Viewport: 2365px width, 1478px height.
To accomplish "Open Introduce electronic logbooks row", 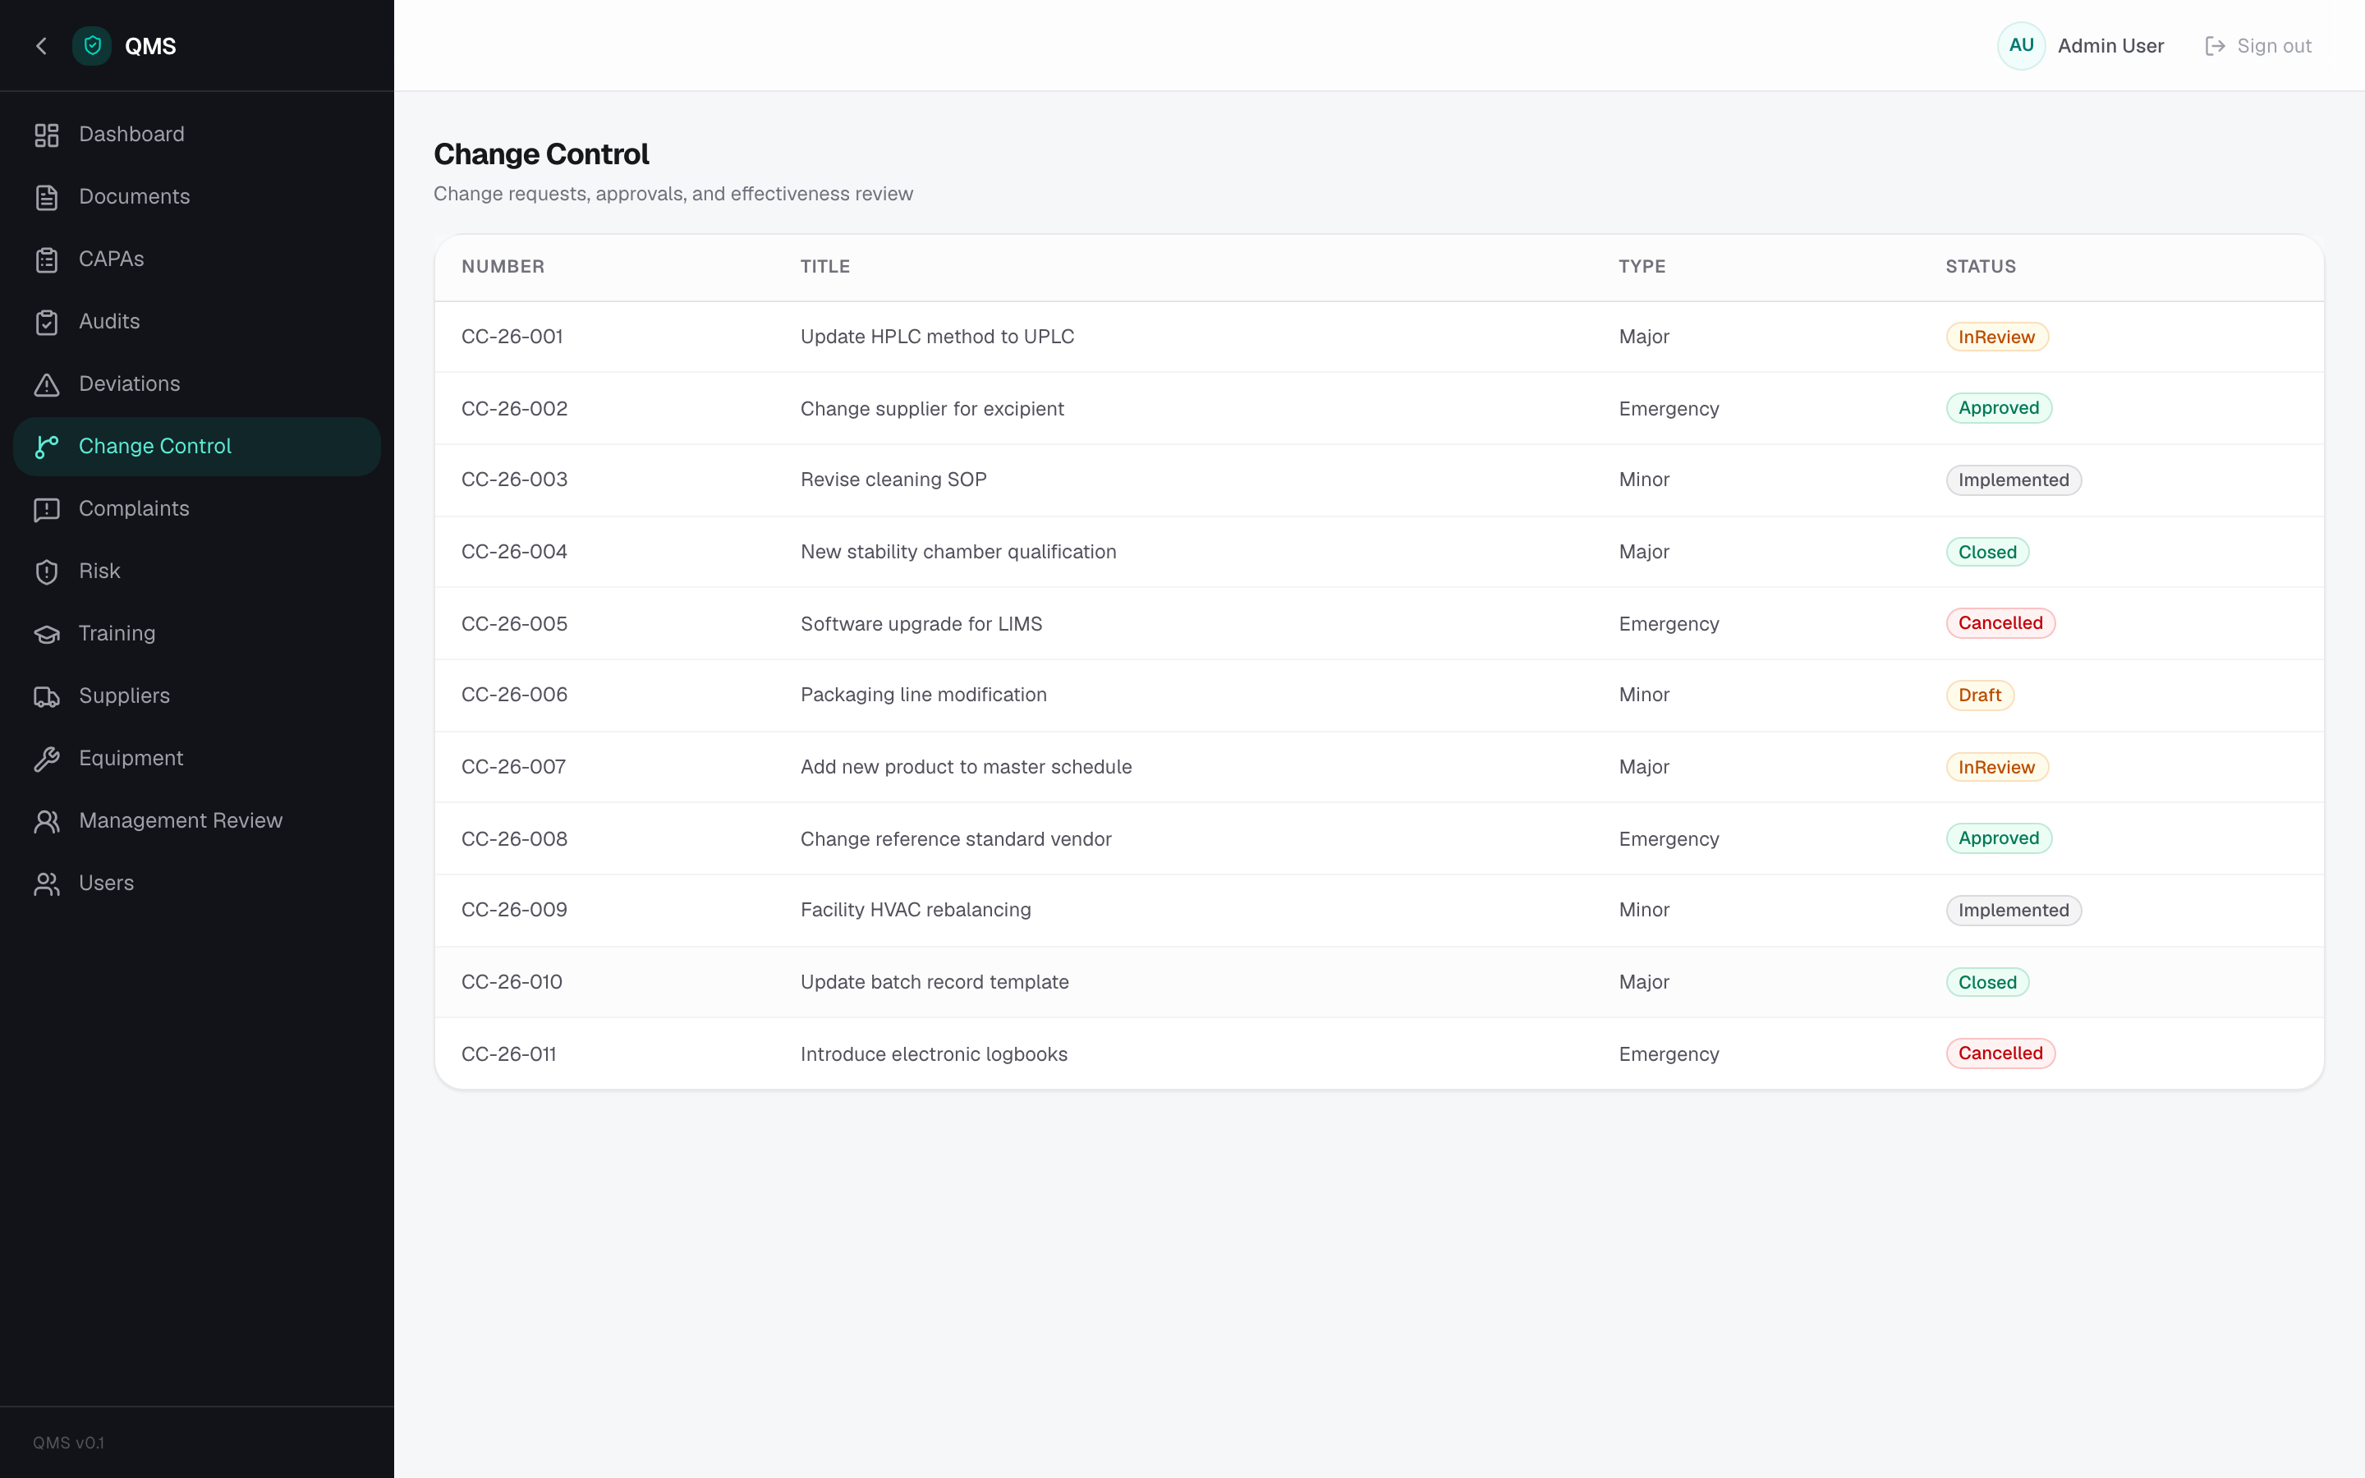I will (1379, 1053).
